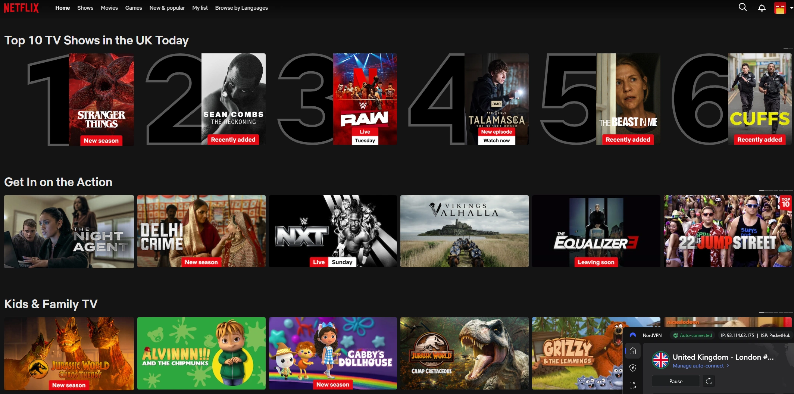Click the Netflix logo
794x394 pixels.
coord(21,8)
